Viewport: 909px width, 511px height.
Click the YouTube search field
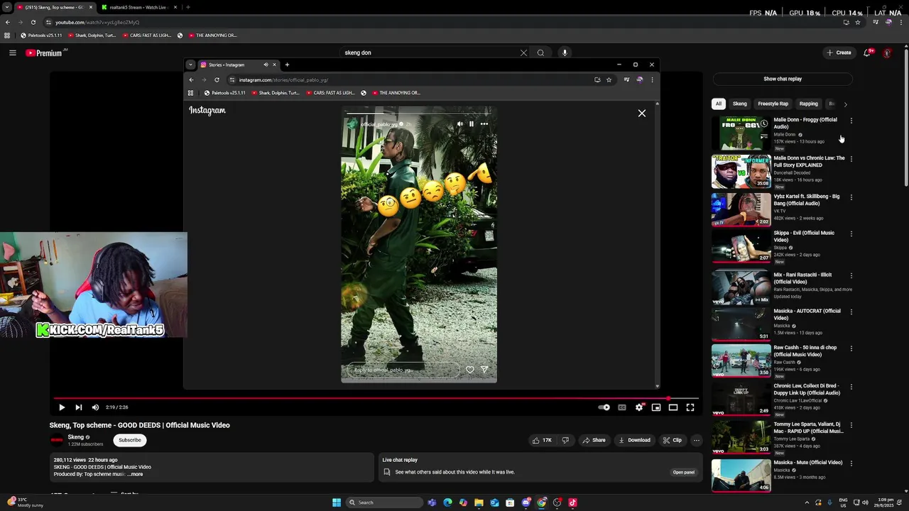click(x=430, y=53)
